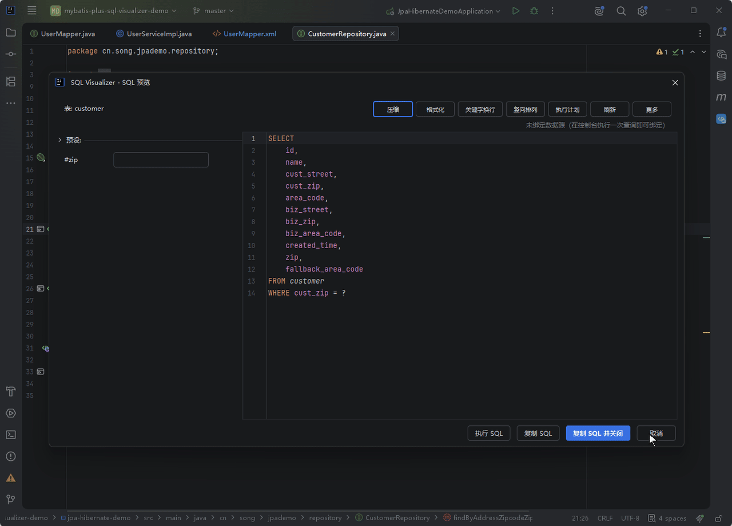Click the 复制 SQL 并关闭 button
The image size is (732, 526).
pos(598,433)
